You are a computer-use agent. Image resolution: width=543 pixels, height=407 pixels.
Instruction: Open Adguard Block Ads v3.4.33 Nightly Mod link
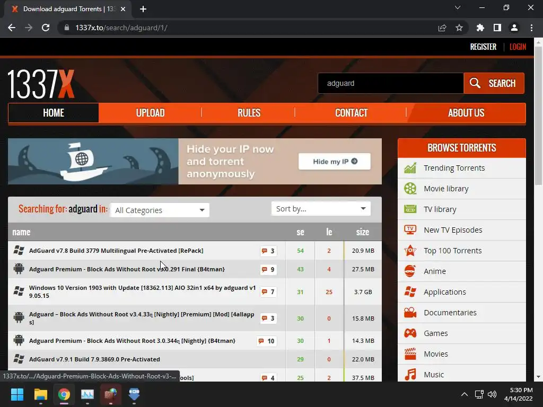point(142,318)
